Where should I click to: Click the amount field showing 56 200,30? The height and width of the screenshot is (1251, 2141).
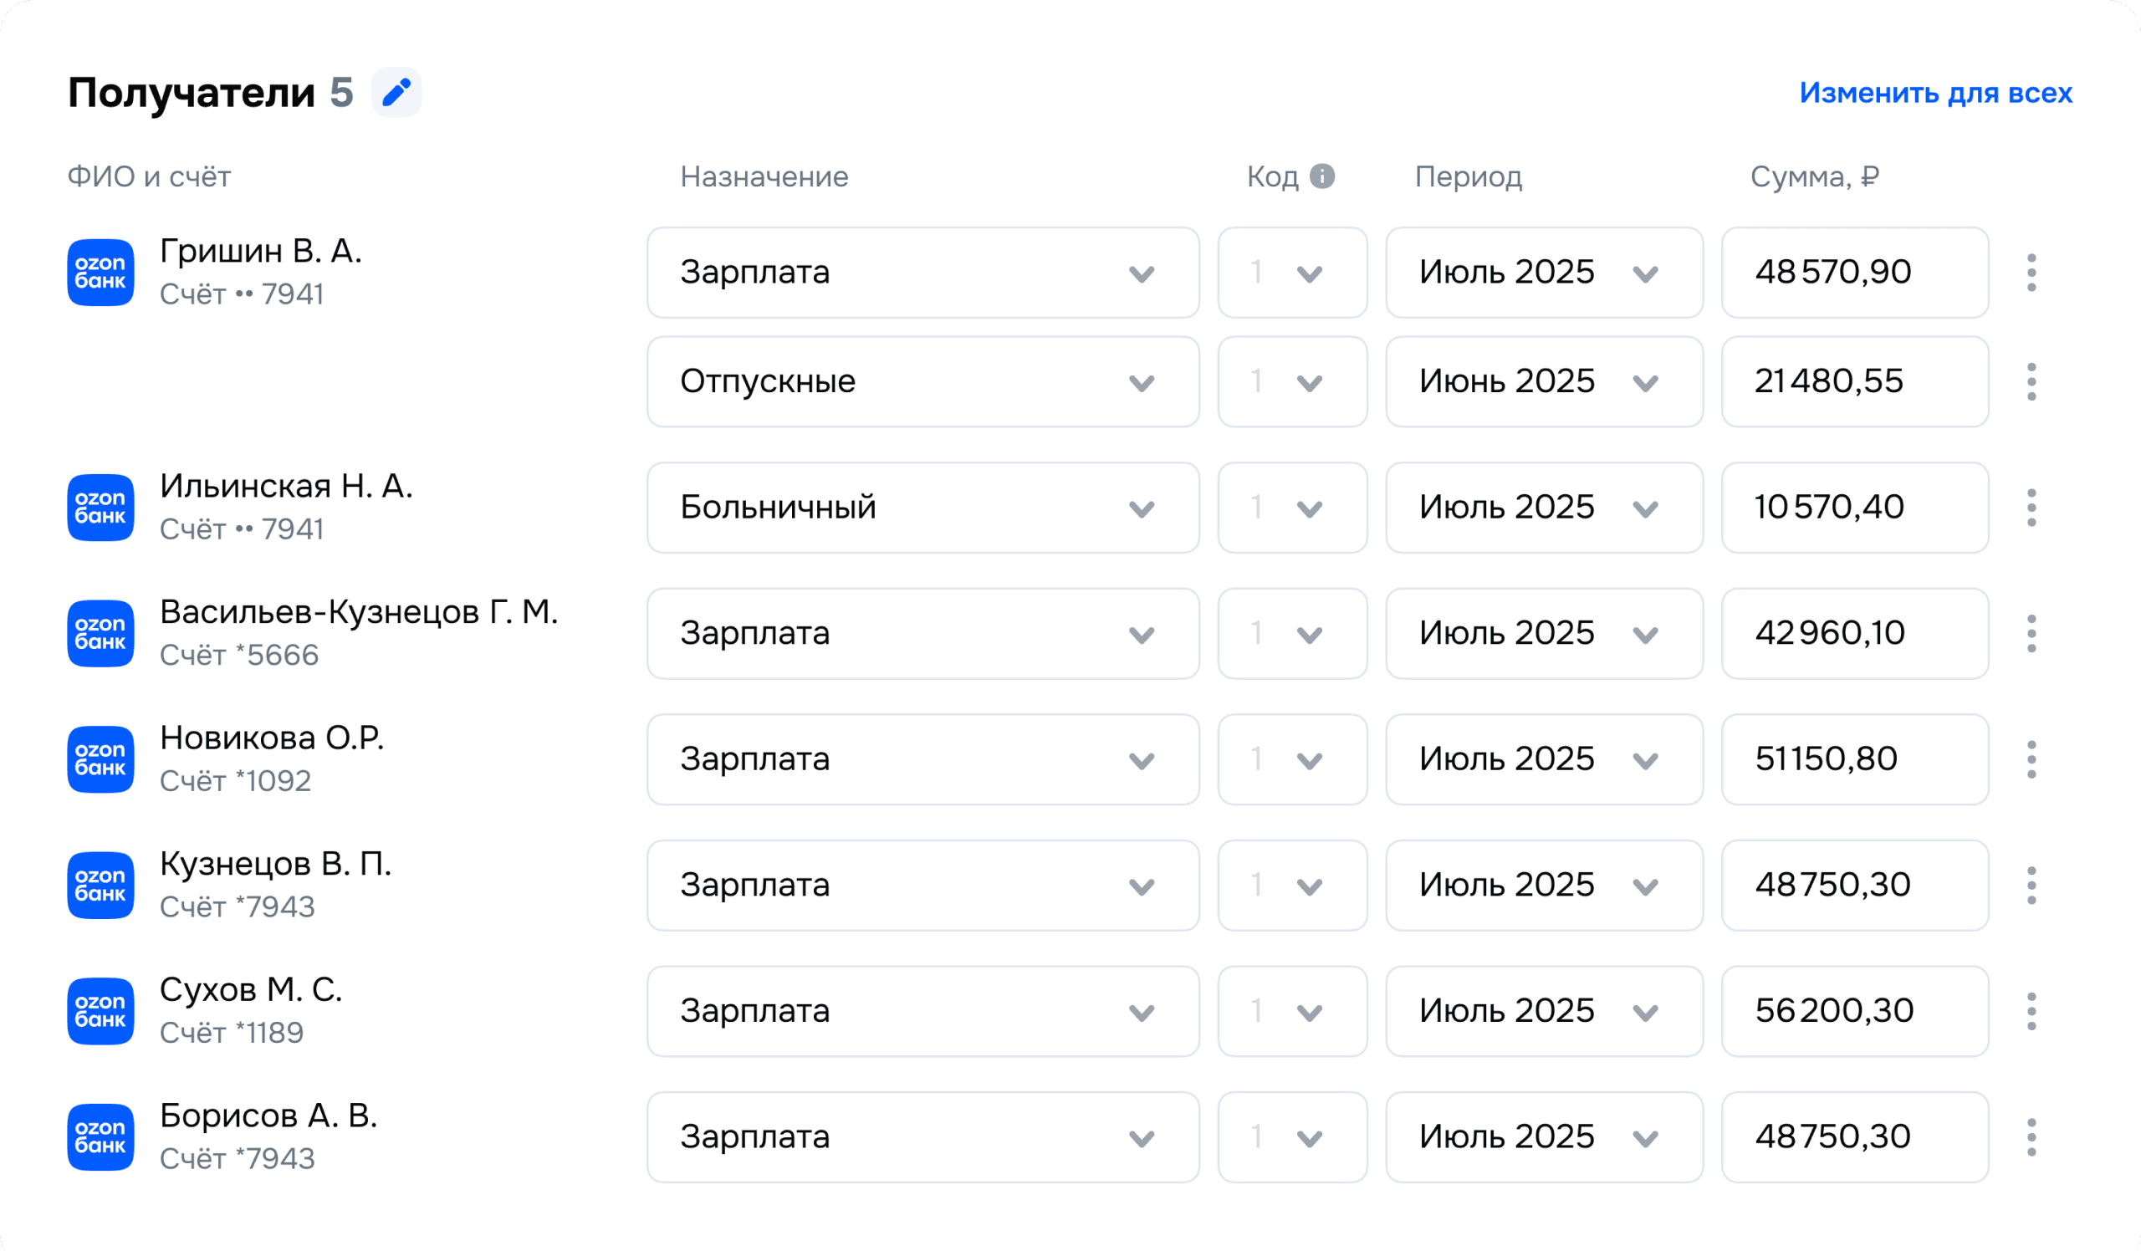1854,1012
